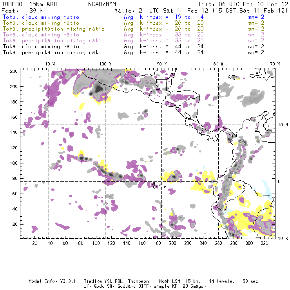Click the purple "Total precipitation mixing ratio" legend label
This screenshot has height=290, width=290.
[x=54, y=41]
